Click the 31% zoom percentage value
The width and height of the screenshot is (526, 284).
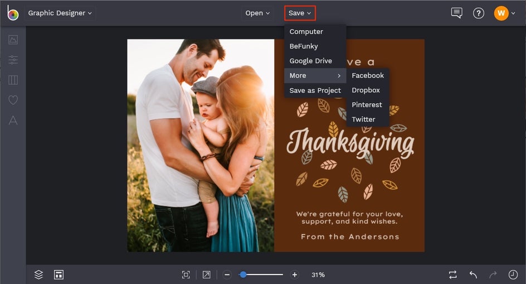(318, 275)
